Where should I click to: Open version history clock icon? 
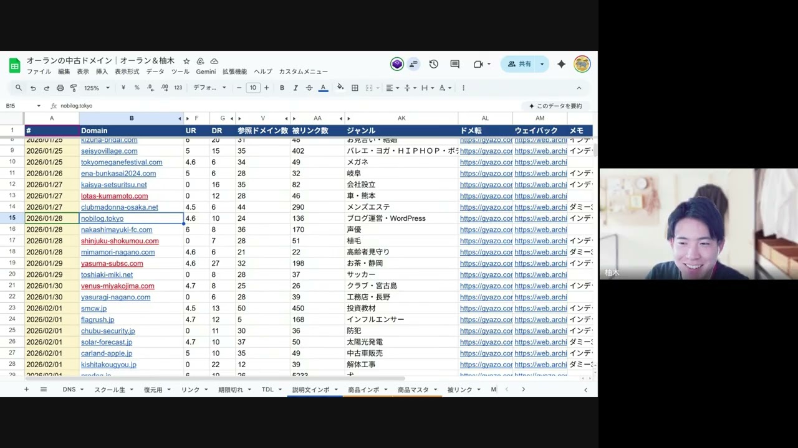433,64
